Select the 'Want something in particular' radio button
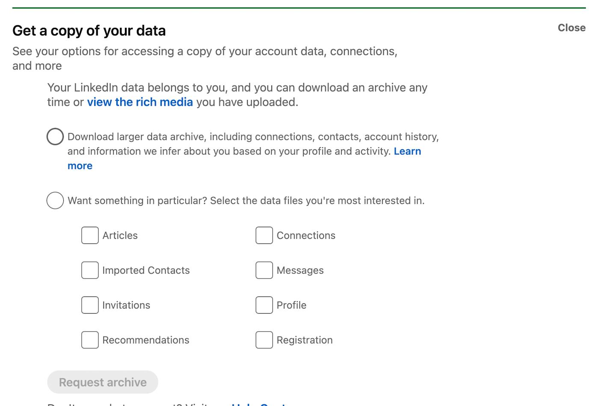Image resolution: width=599 pixels, height=406 pixels. point(55,201)
